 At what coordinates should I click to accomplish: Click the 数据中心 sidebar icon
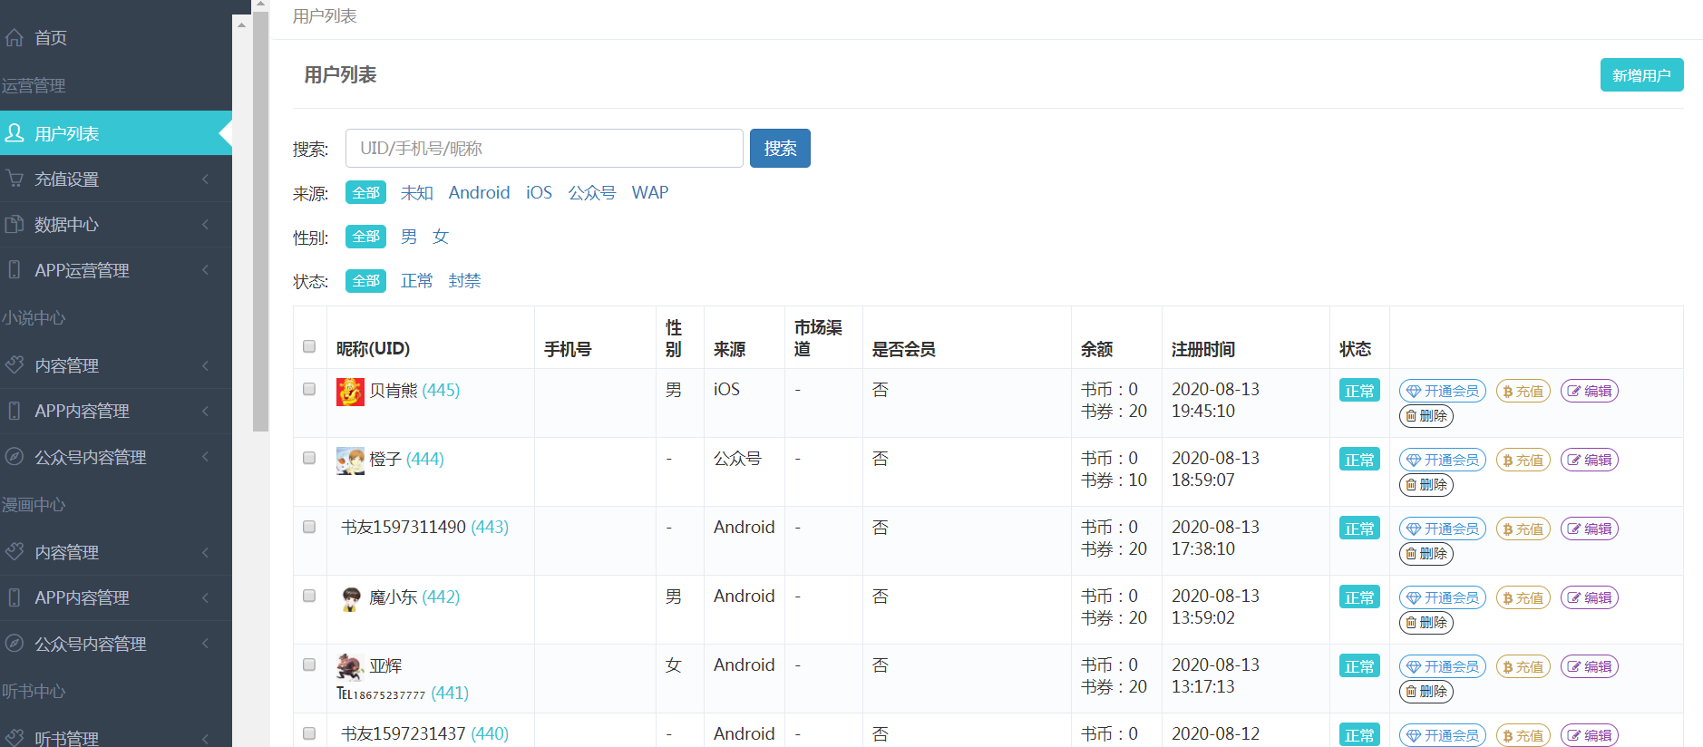click(x=15, y=224)
